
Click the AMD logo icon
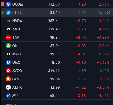coord(8,29)
